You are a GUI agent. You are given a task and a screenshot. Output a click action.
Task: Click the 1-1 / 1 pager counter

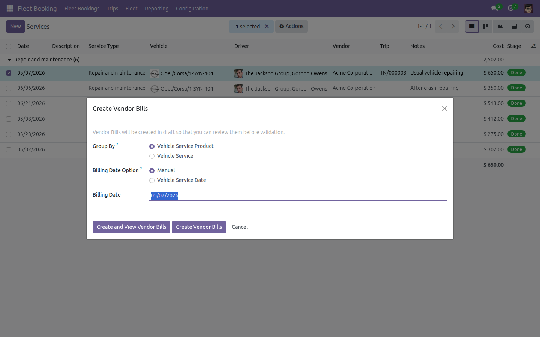coord(424,26)
